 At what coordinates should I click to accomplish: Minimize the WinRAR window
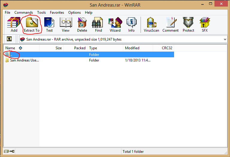click(x=202, y=4)
